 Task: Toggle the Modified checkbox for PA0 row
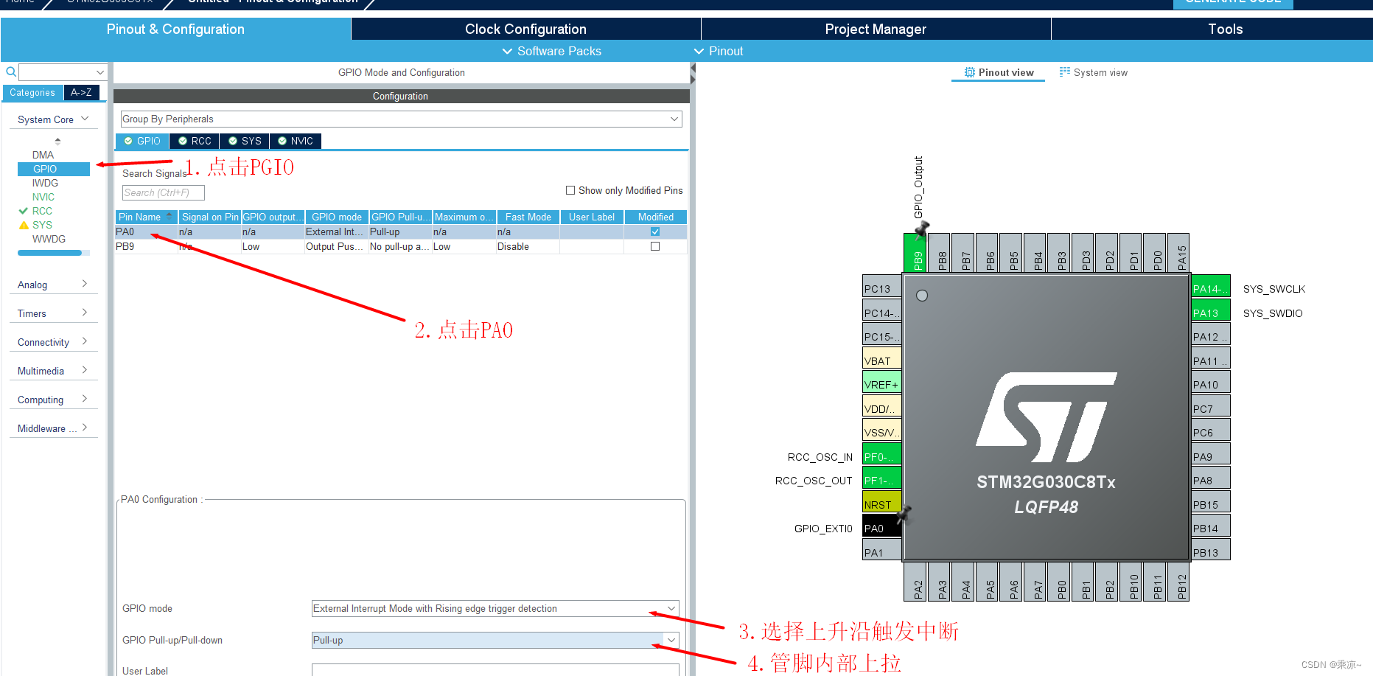[655, 231]
